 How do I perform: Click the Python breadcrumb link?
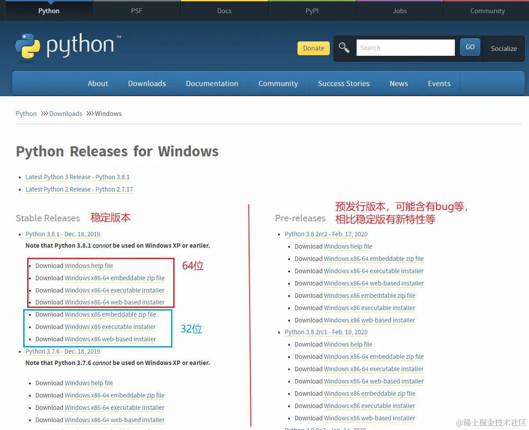point(26,114)
